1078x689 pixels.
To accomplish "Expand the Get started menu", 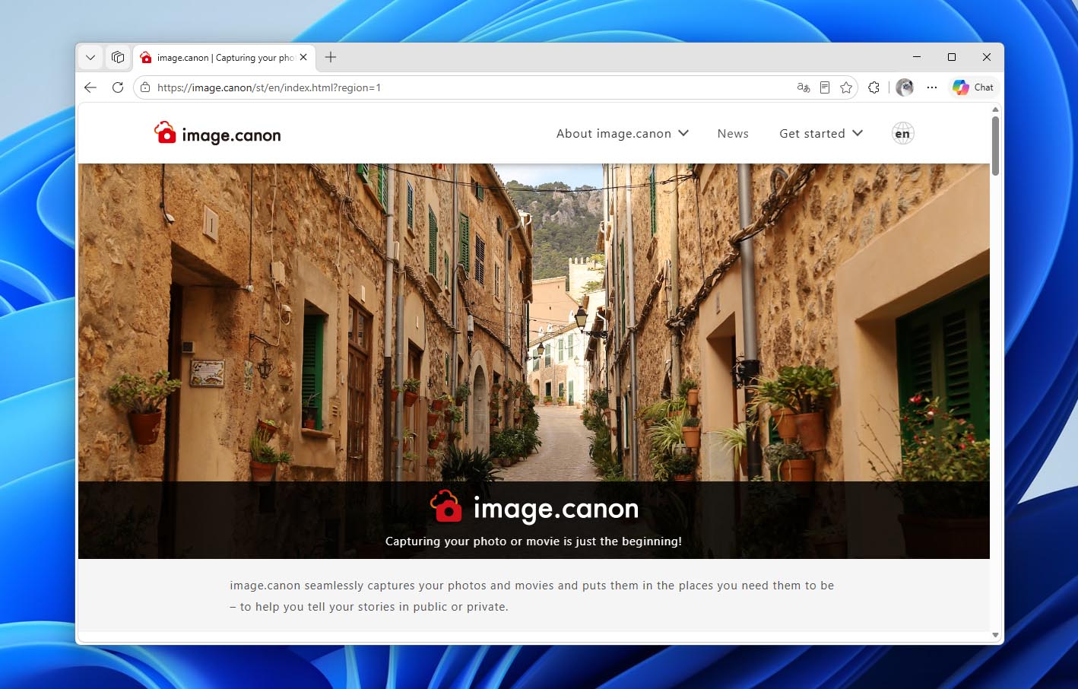I will point(821,134).
